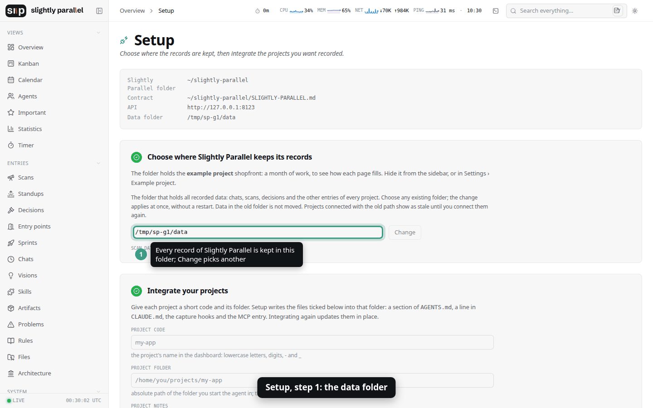Open the Agents view

[x=54, y=96]
